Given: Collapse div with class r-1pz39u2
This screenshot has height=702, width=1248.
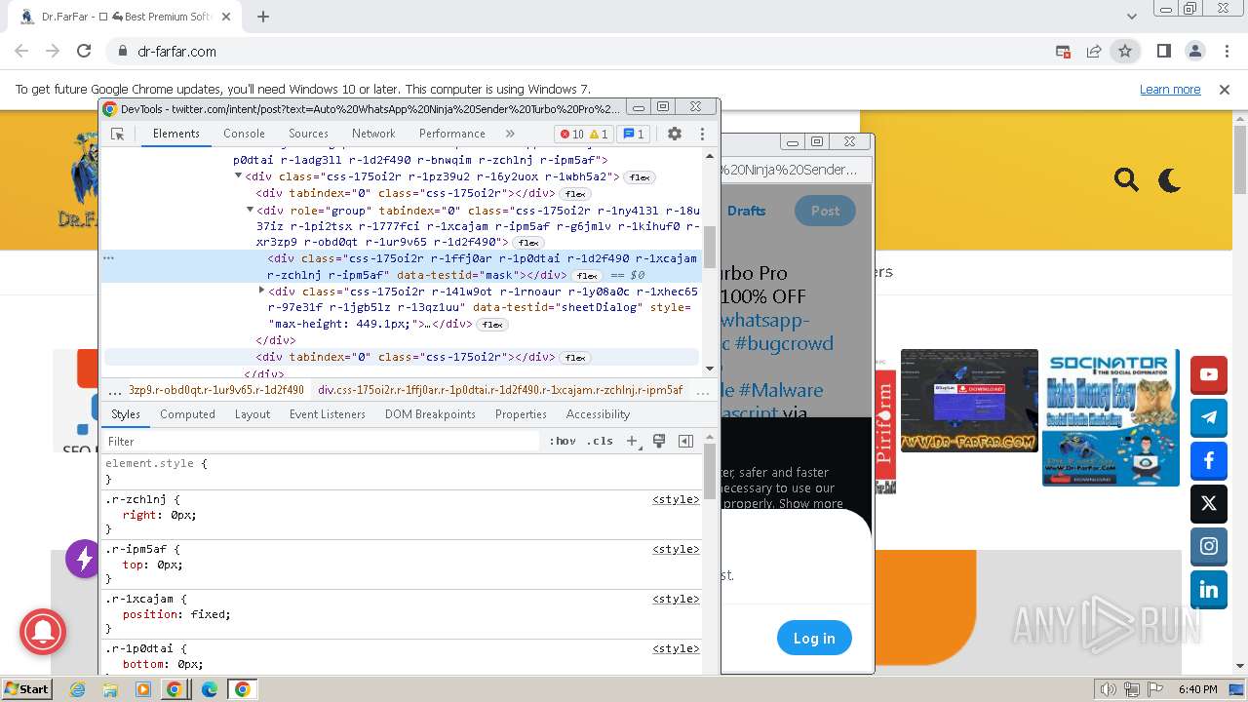Looking at the screenshot, I should coord(238,176).
